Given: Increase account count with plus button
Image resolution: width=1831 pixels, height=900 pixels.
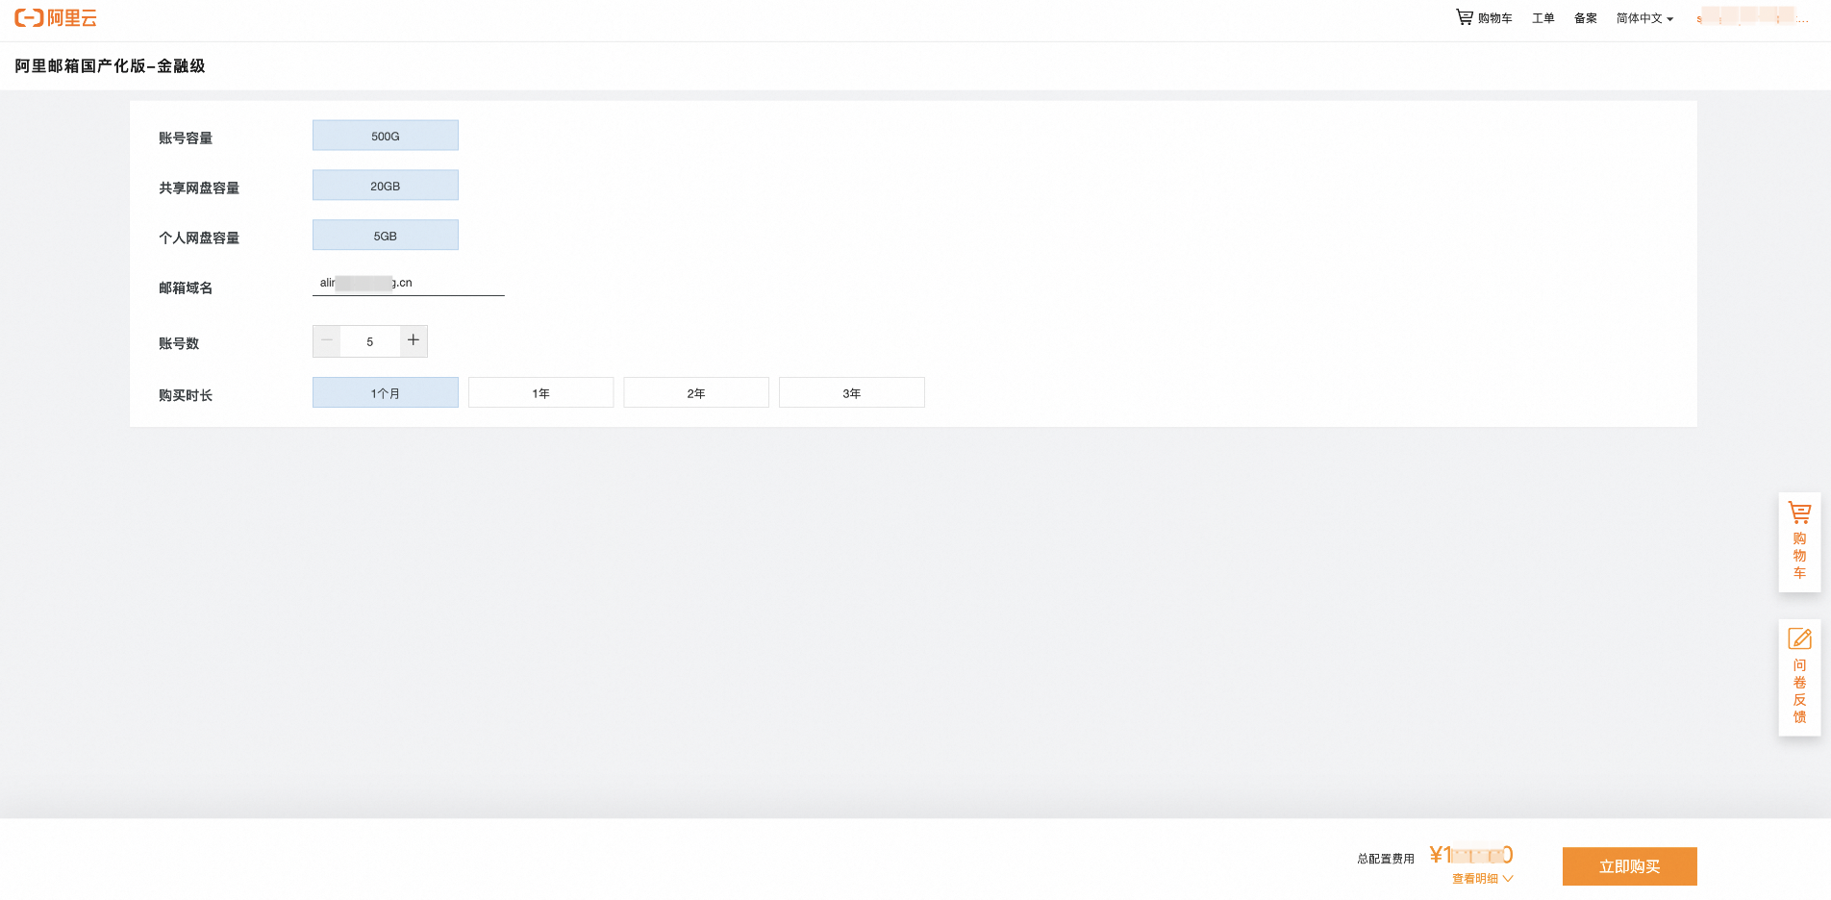Looking at the screenshot, I should 414,340.
